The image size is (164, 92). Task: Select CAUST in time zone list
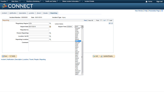point(78,28)
